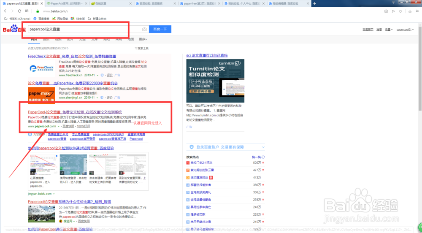Open the downloads icon in toolbar
The image size is (422, 233).
coord(410,11)
